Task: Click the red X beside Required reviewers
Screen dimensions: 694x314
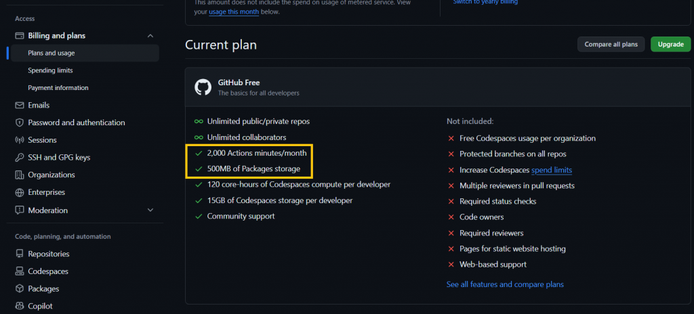Action: pyautogui.click(x=451, y=233)
